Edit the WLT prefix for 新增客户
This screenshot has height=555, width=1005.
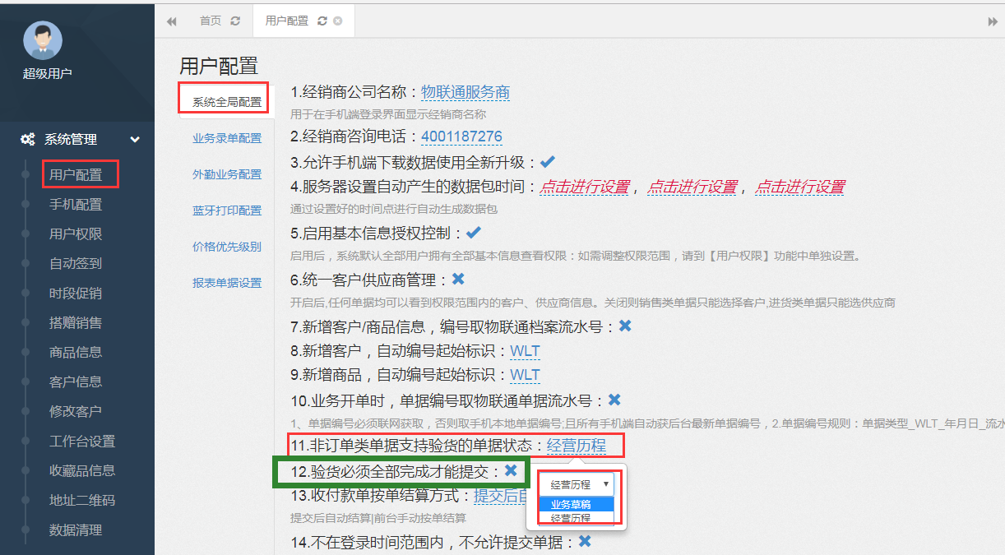click(x=525, y=351)
